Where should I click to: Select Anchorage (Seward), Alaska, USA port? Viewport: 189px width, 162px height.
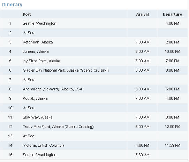(x=53, y=89)
